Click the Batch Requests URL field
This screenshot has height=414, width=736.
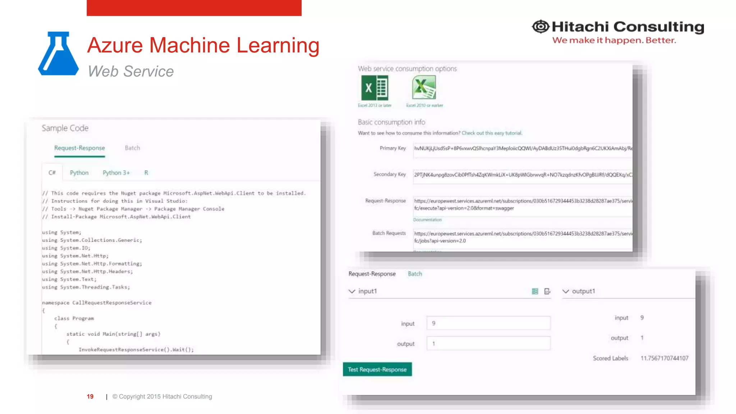point(523,239)
